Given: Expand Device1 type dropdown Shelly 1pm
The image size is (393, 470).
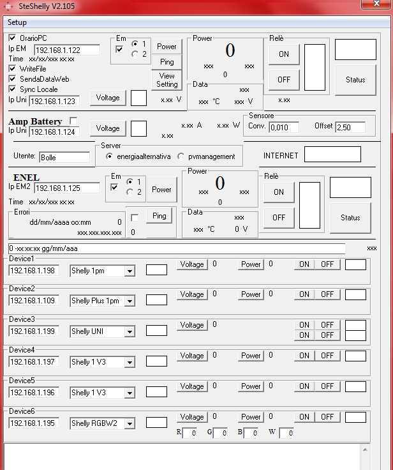Looking at the screenshot, I should click(x=130, y=271).
